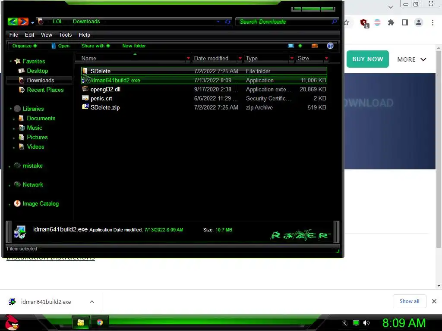Open idman641build2.exe in download bar
The height and width of the screenshot is (331, 442).
coord(46,302)
